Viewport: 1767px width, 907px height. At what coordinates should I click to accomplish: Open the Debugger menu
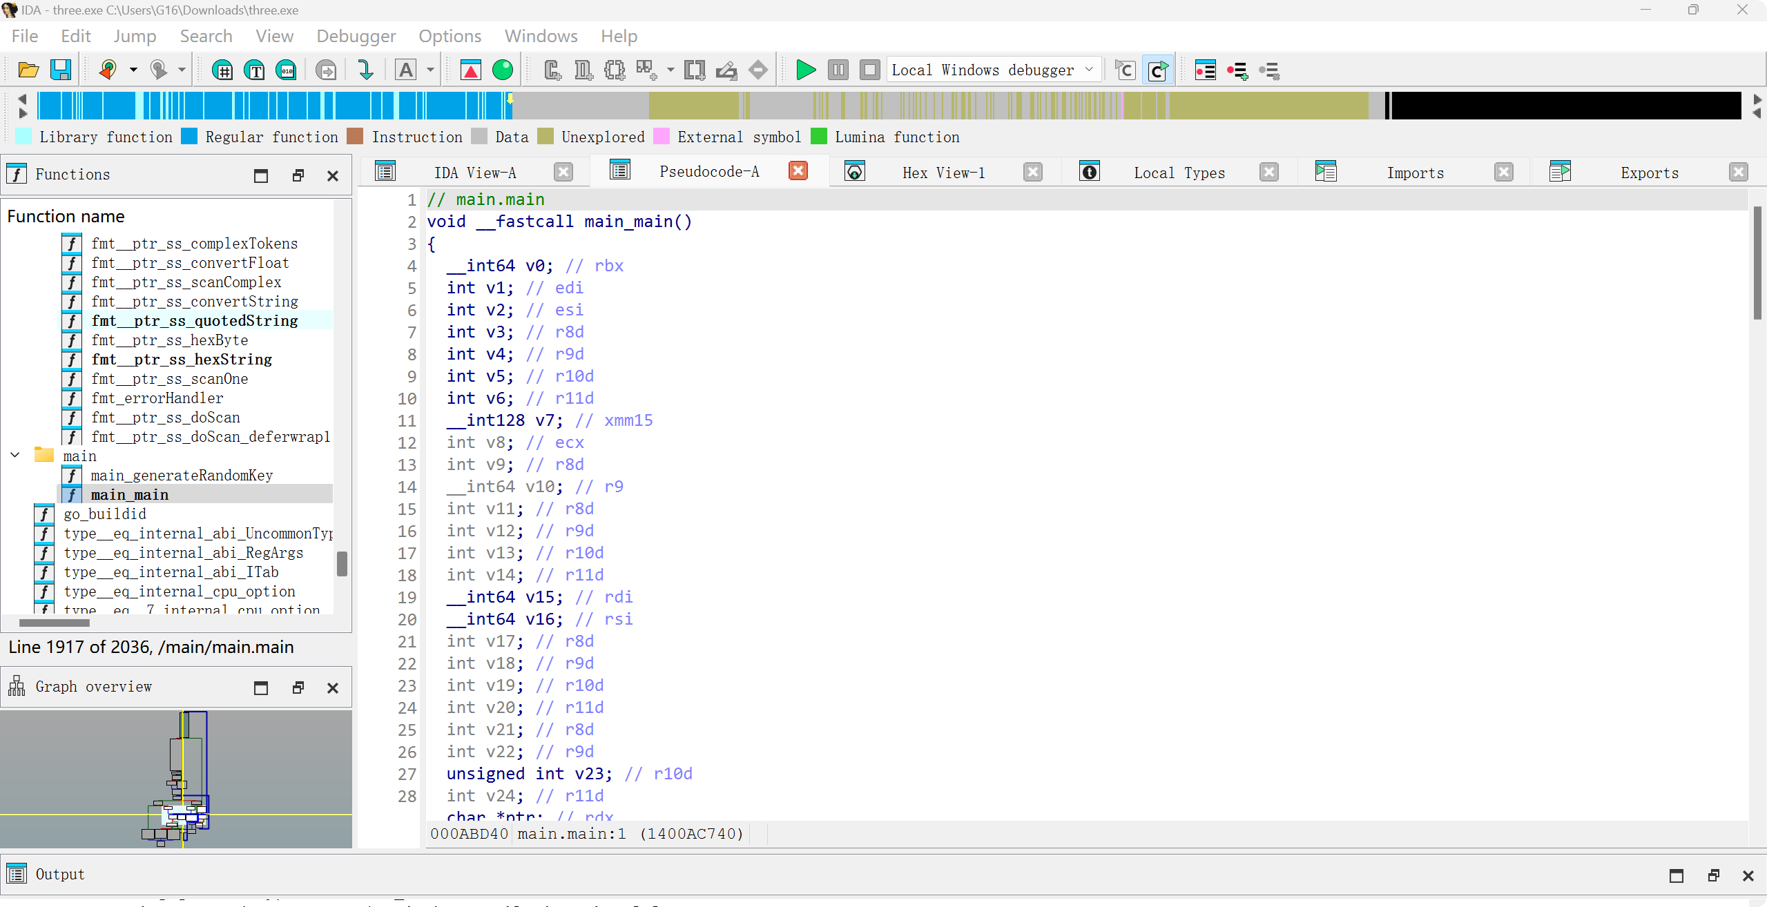[x=356, y=36]
